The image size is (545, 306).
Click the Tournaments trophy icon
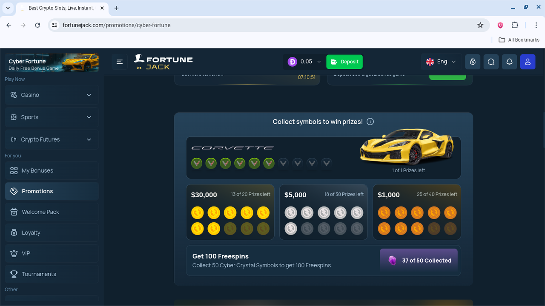(x=14, y=274)
